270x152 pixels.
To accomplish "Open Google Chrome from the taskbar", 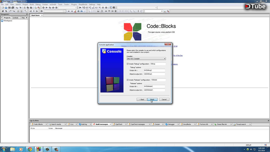I will [x=30, y=149].
